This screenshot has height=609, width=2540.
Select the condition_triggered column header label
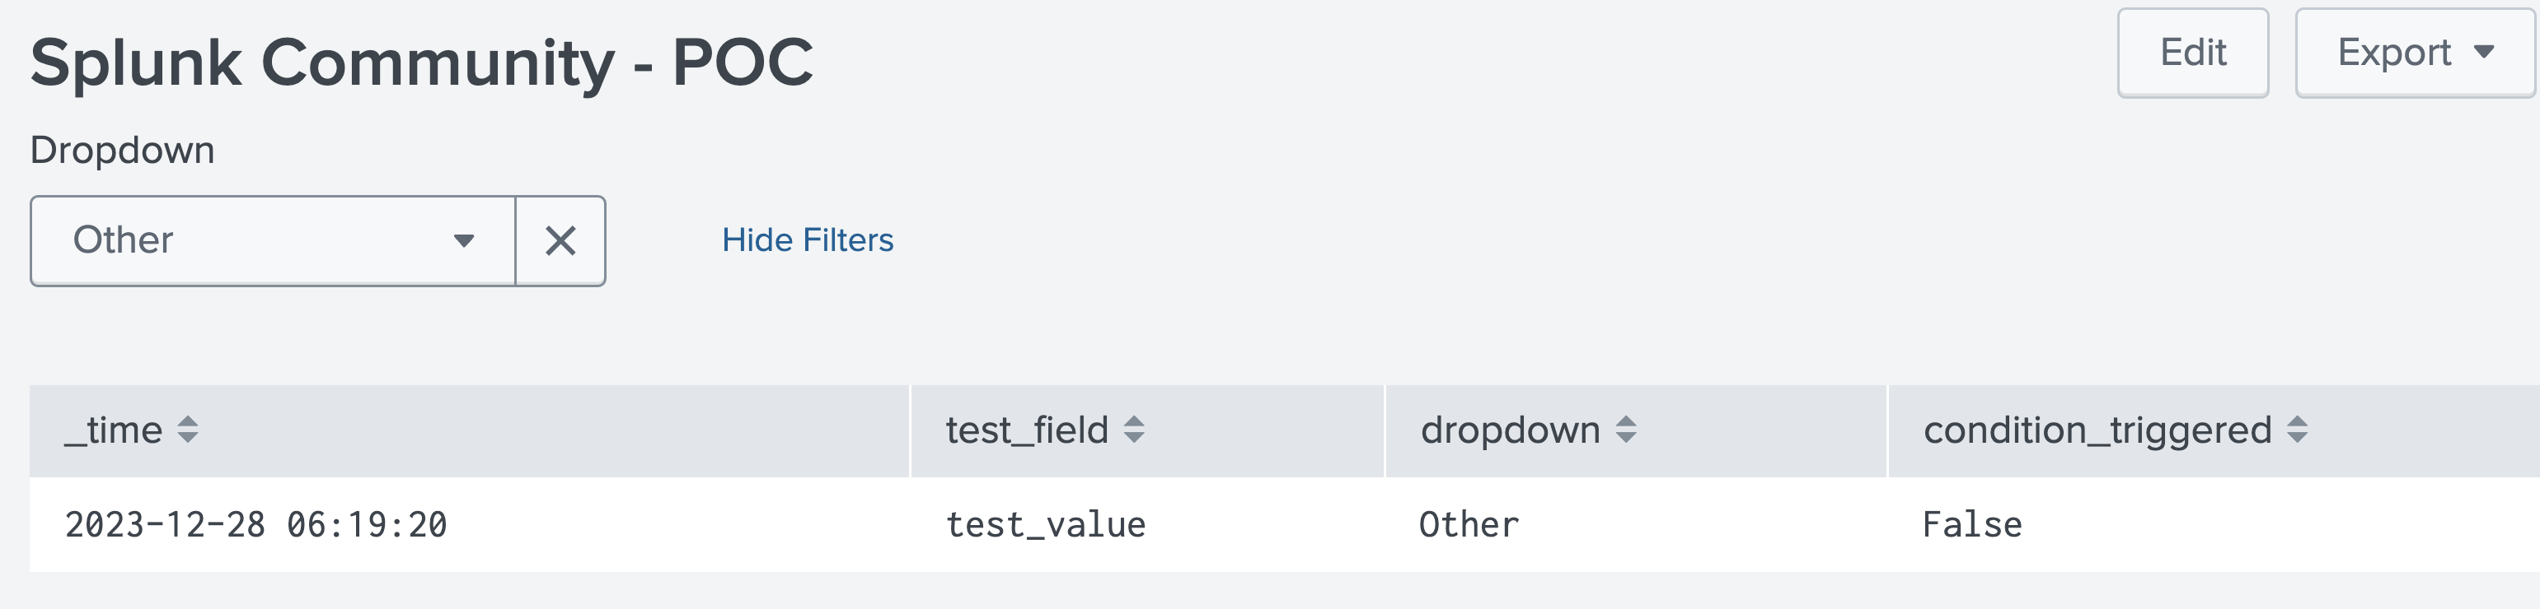[x=2097, y=430]
